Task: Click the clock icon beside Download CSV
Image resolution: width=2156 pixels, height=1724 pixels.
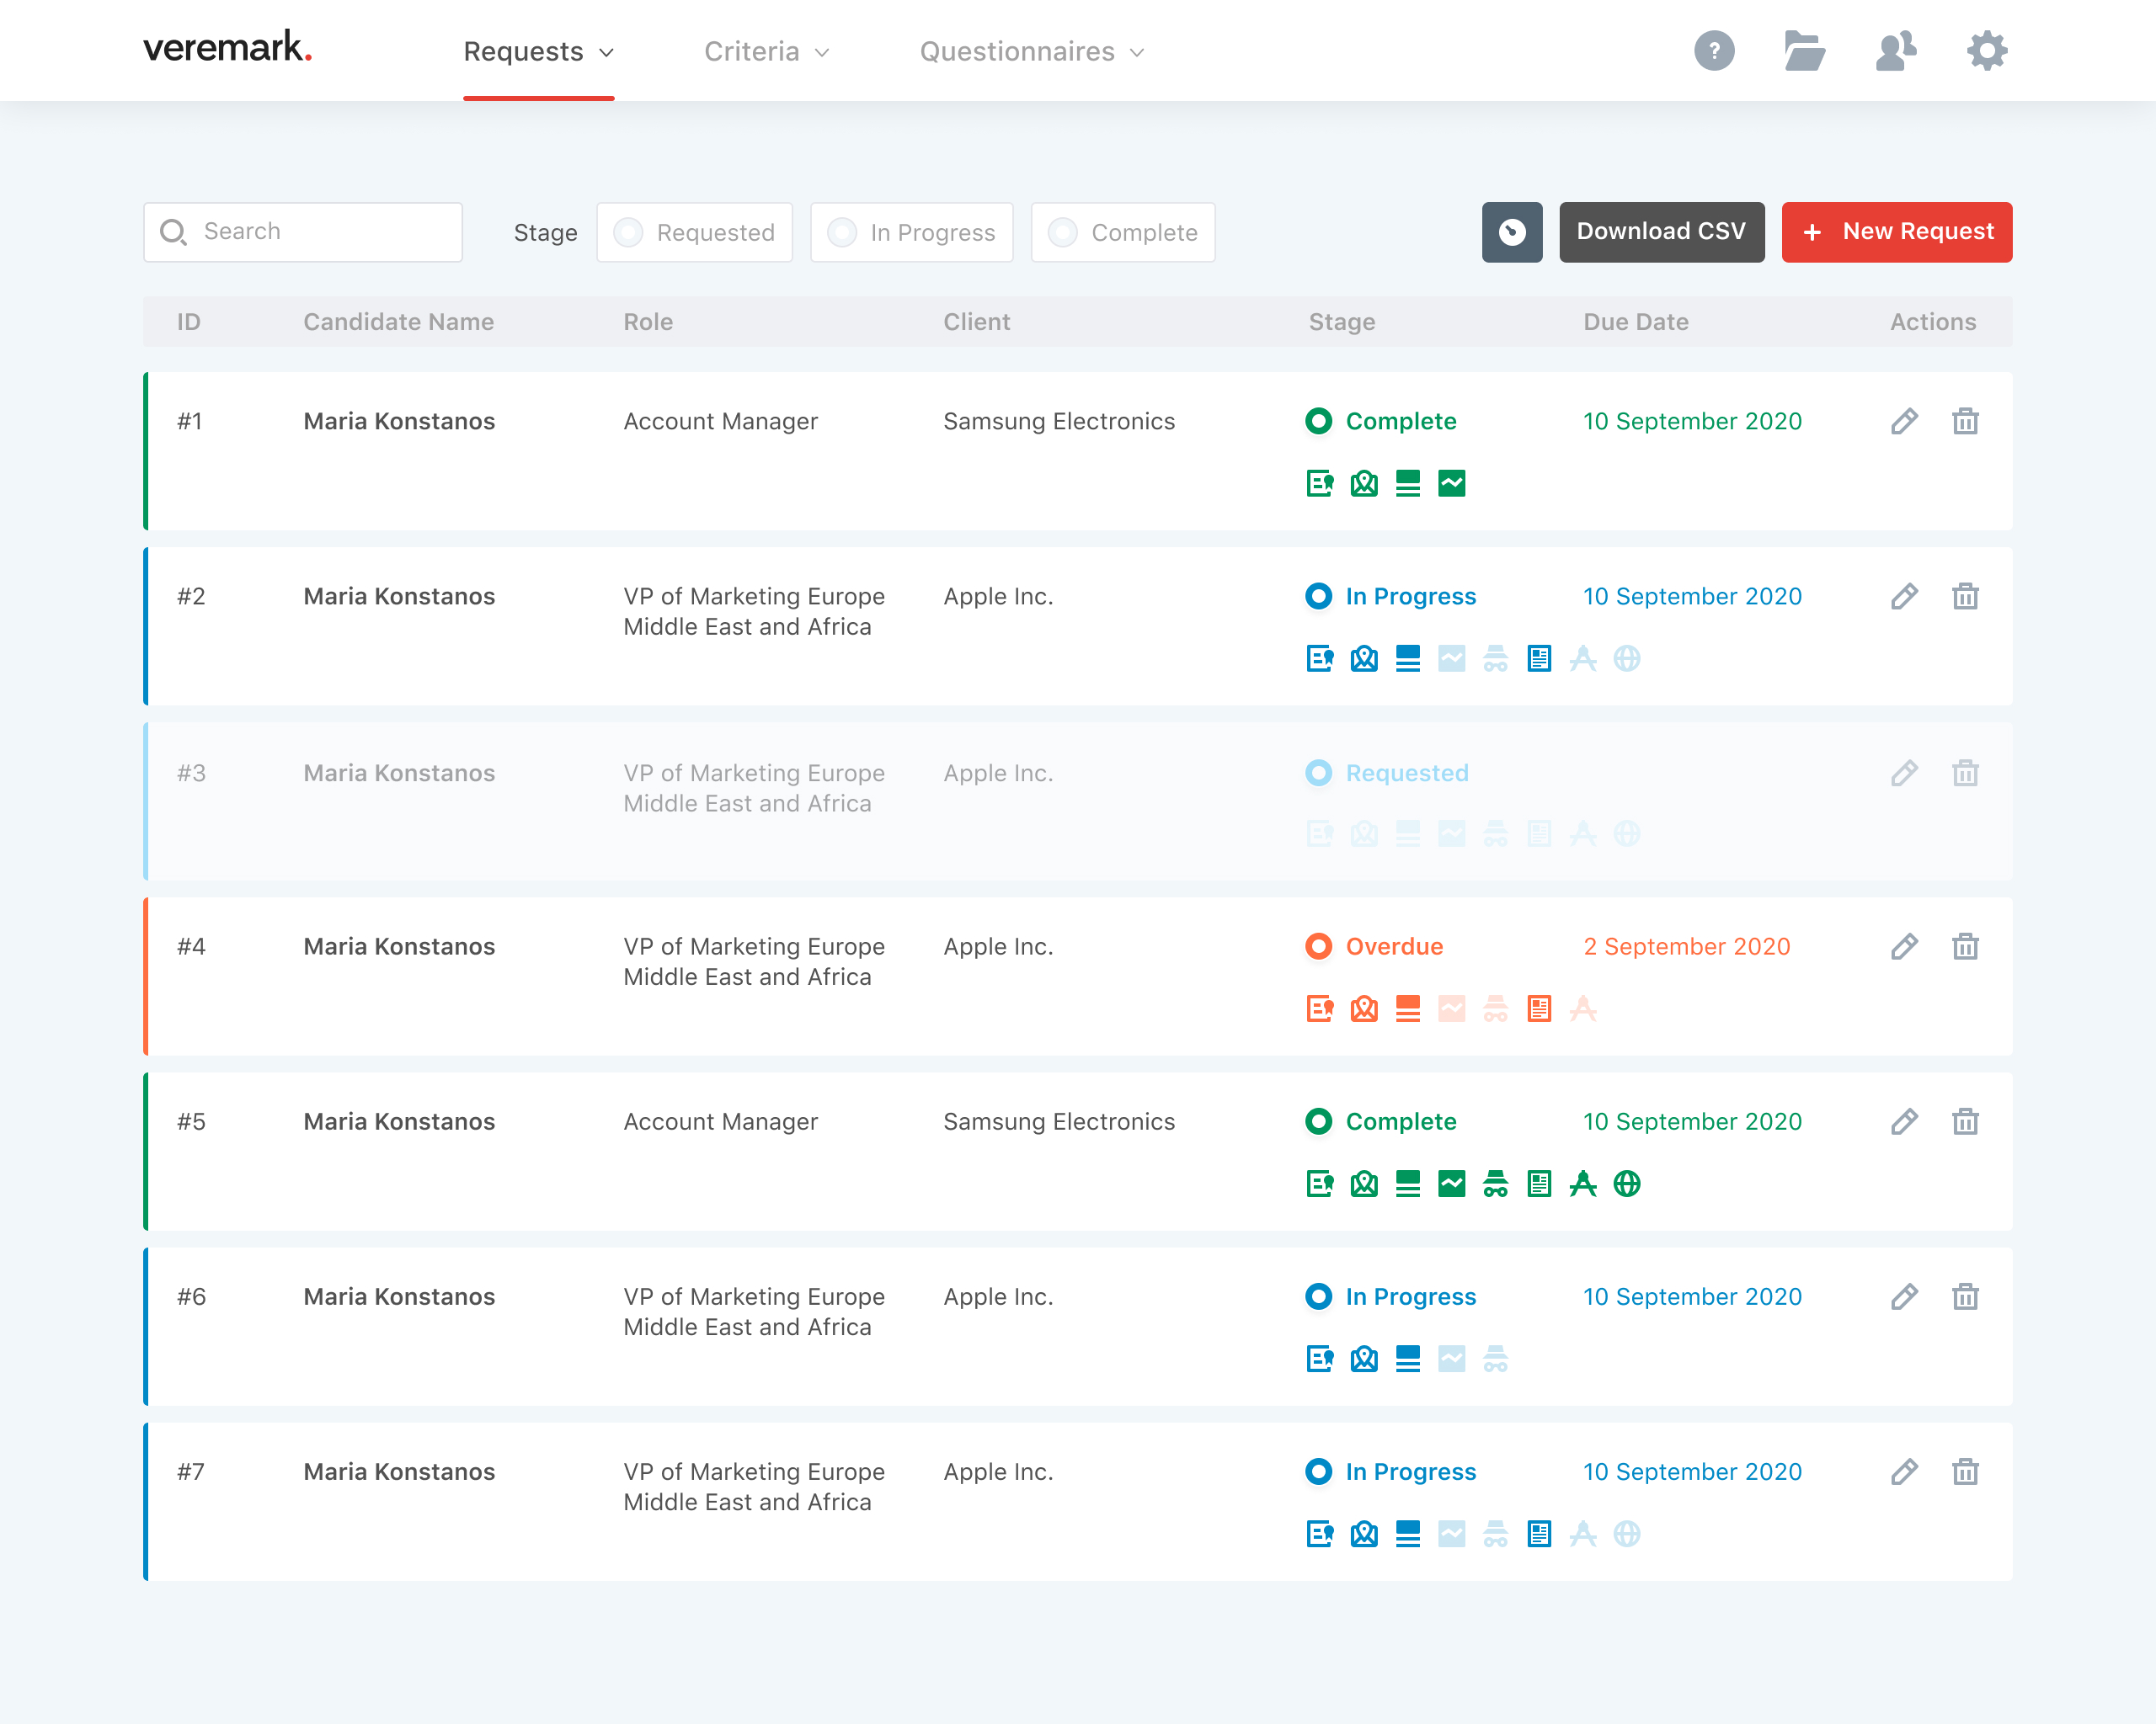Action: (x=1511, y=231)
